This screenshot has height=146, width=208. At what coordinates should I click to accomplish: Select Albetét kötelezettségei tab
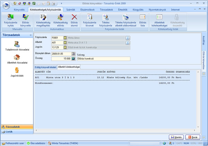tap(69, 67)
